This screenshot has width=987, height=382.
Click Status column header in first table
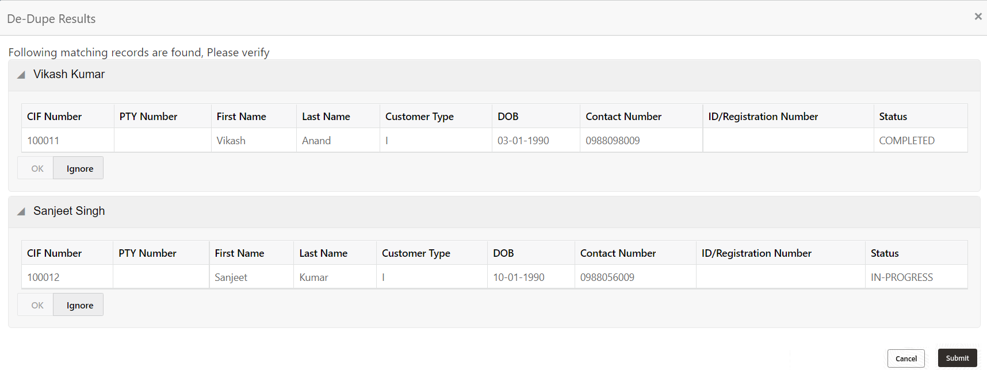(893, 117)
